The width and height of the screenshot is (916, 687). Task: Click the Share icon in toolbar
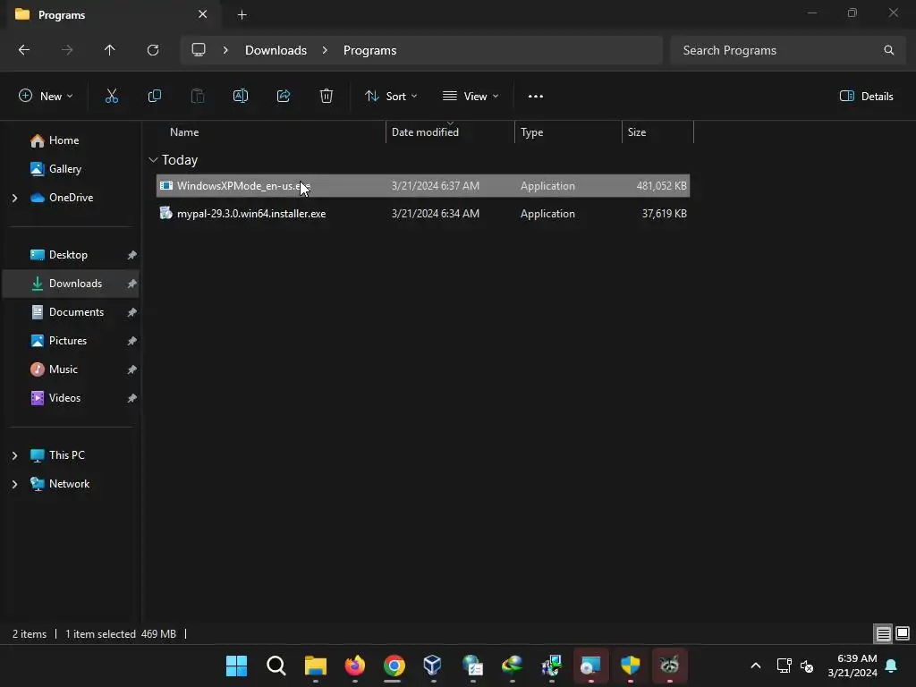284,97
